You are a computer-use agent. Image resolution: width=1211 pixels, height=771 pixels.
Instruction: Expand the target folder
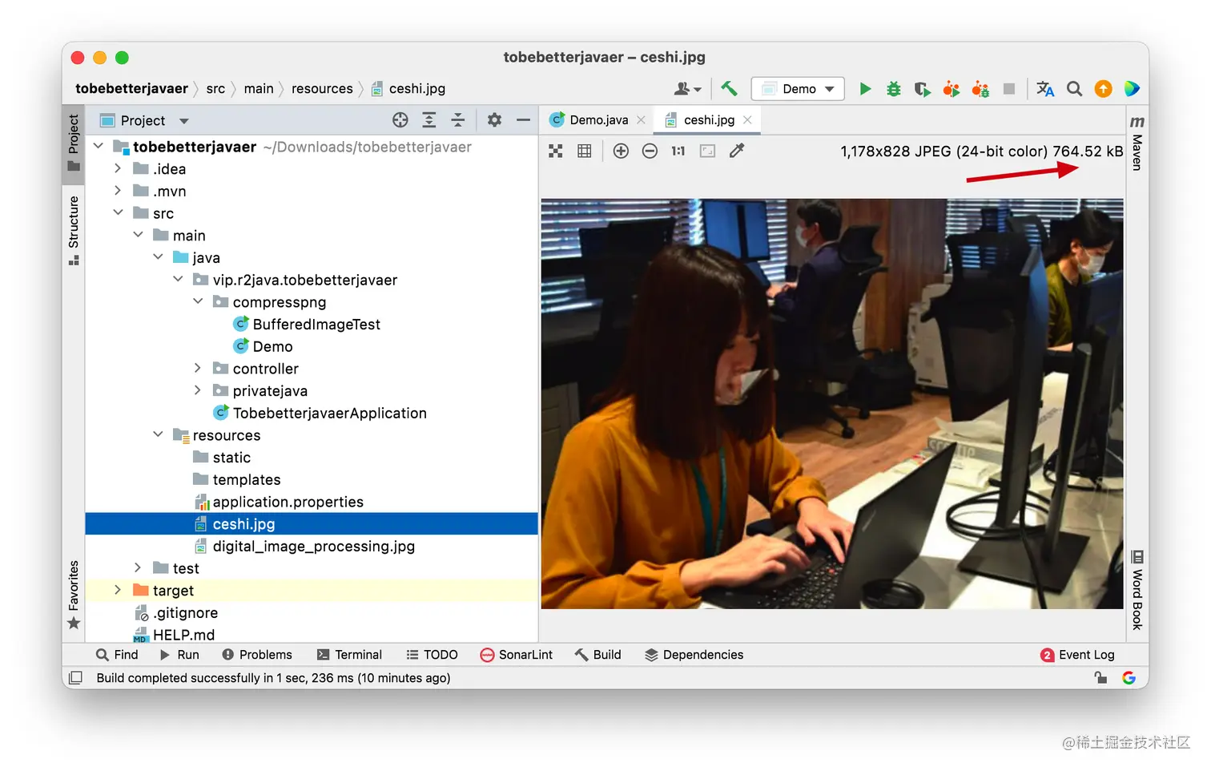118,590
